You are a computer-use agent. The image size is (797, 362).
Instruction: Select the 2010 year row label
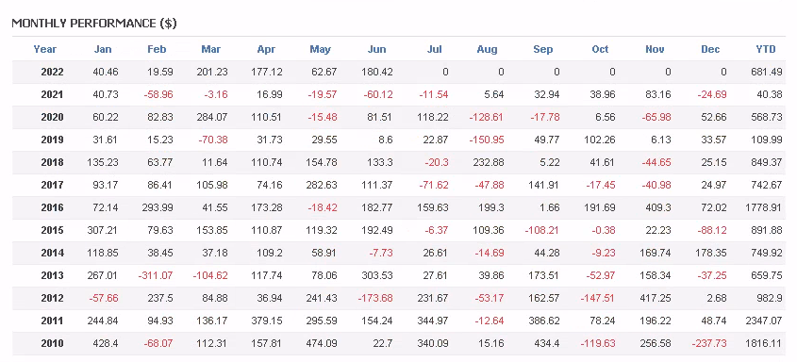(53, 344)
